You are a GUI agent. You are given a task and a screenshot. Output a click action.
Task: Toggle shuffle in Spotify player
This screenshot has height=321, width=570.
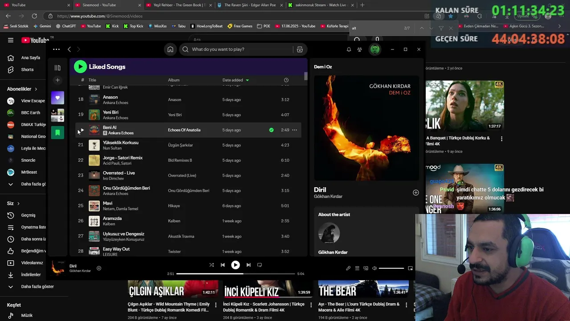click(x=212, y=265)
